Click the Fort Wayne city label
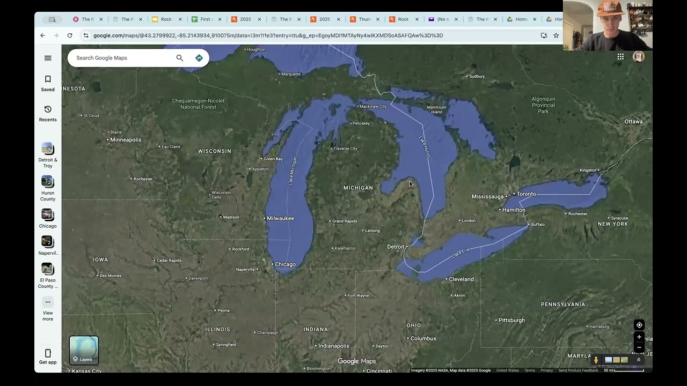687x386 pixels. (x=358, y=295)
